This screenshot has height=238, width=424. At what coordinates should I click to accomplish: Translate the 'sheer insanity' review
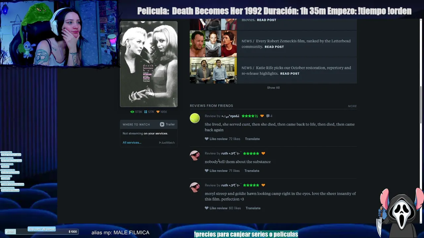click(253, 208)
